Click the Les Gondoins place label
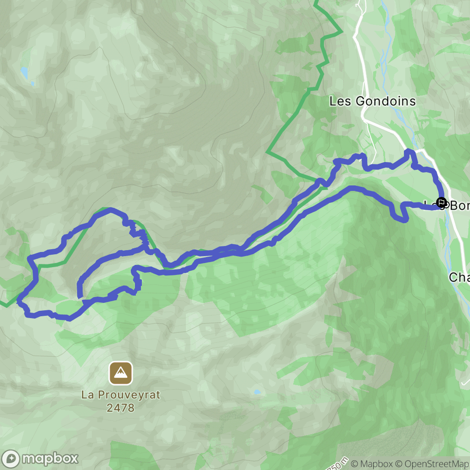The height and width of the screenshot is (470, 470). click(373, 101)
